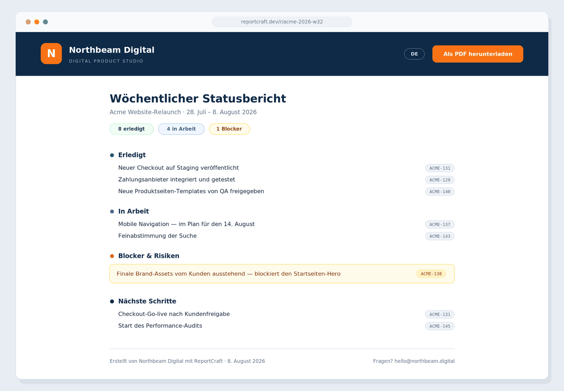Click the orange browser window dot
Image resolution: width=564 pixels, height=391 pixels.
[x=37, y=22]
